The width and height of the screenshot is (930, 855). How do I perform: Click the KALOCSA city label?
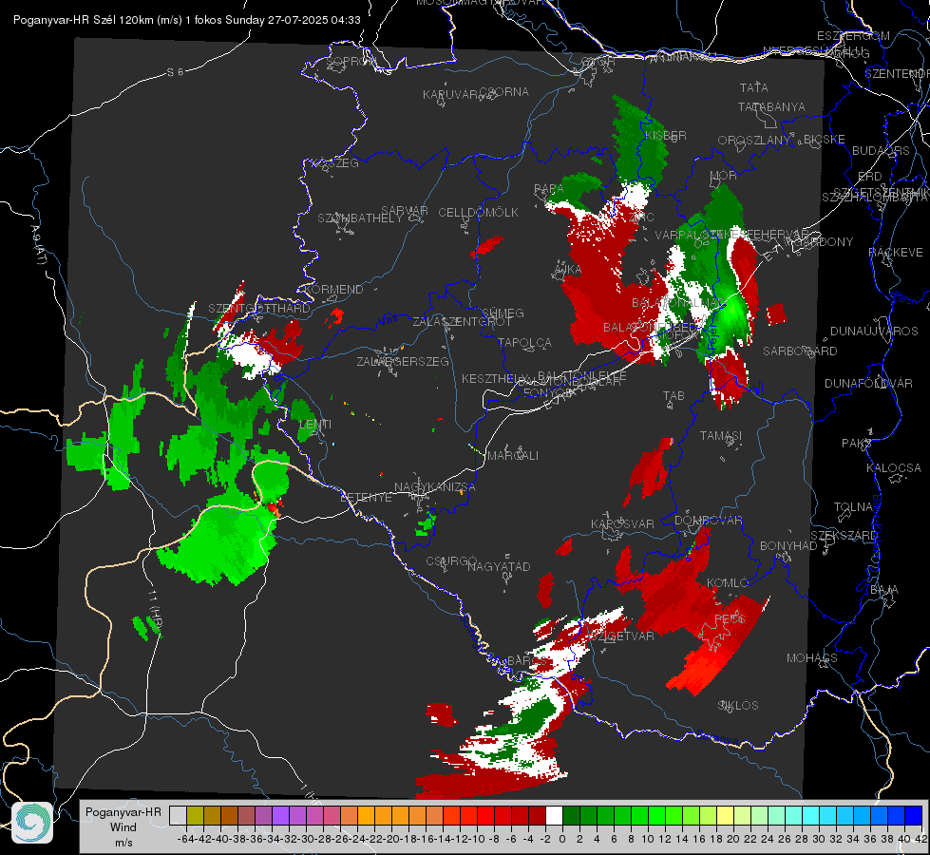(x=894, y=468)
